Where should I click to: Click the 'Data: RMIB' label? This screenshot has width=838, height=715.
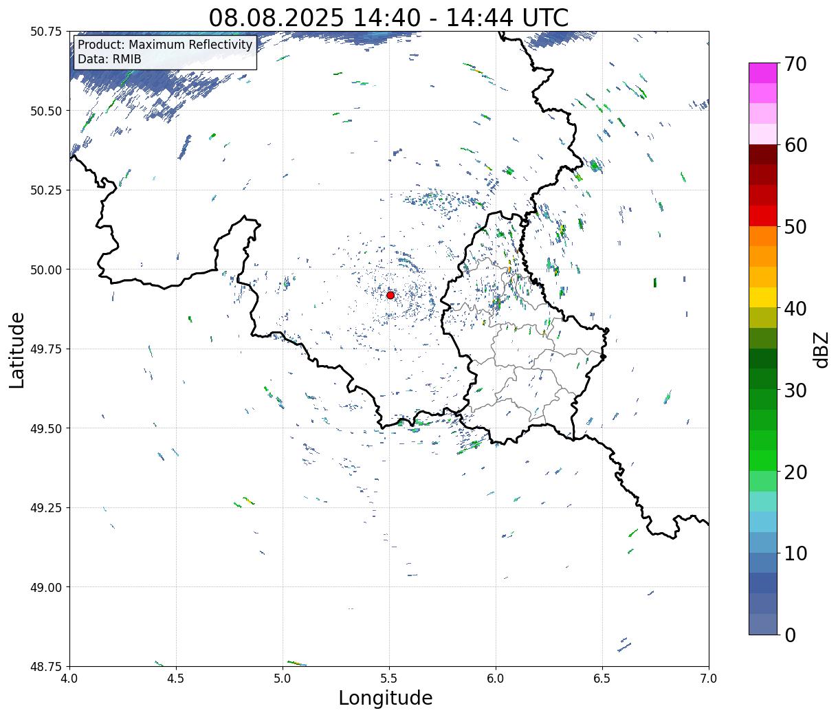109,59
